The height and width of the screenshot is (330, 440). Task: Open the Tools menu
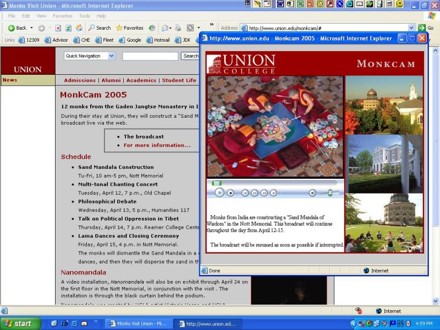point(84,16)
